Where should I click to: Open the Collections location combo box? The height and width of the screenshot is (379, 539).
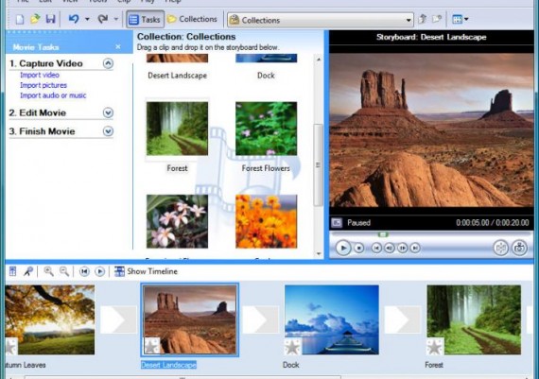(x=320, y=20)
